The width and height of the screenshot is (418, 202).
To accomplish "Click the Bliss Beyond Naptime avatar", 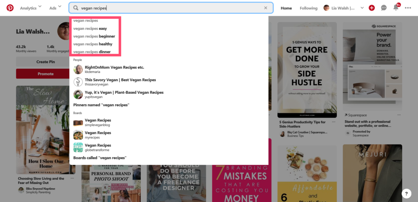I will click(x=21, y=190).
